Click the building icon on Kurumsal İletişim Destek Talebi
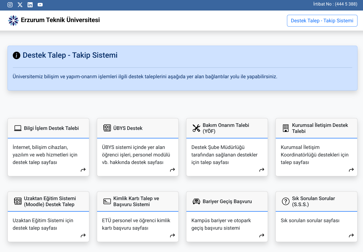 pos(285,128)
